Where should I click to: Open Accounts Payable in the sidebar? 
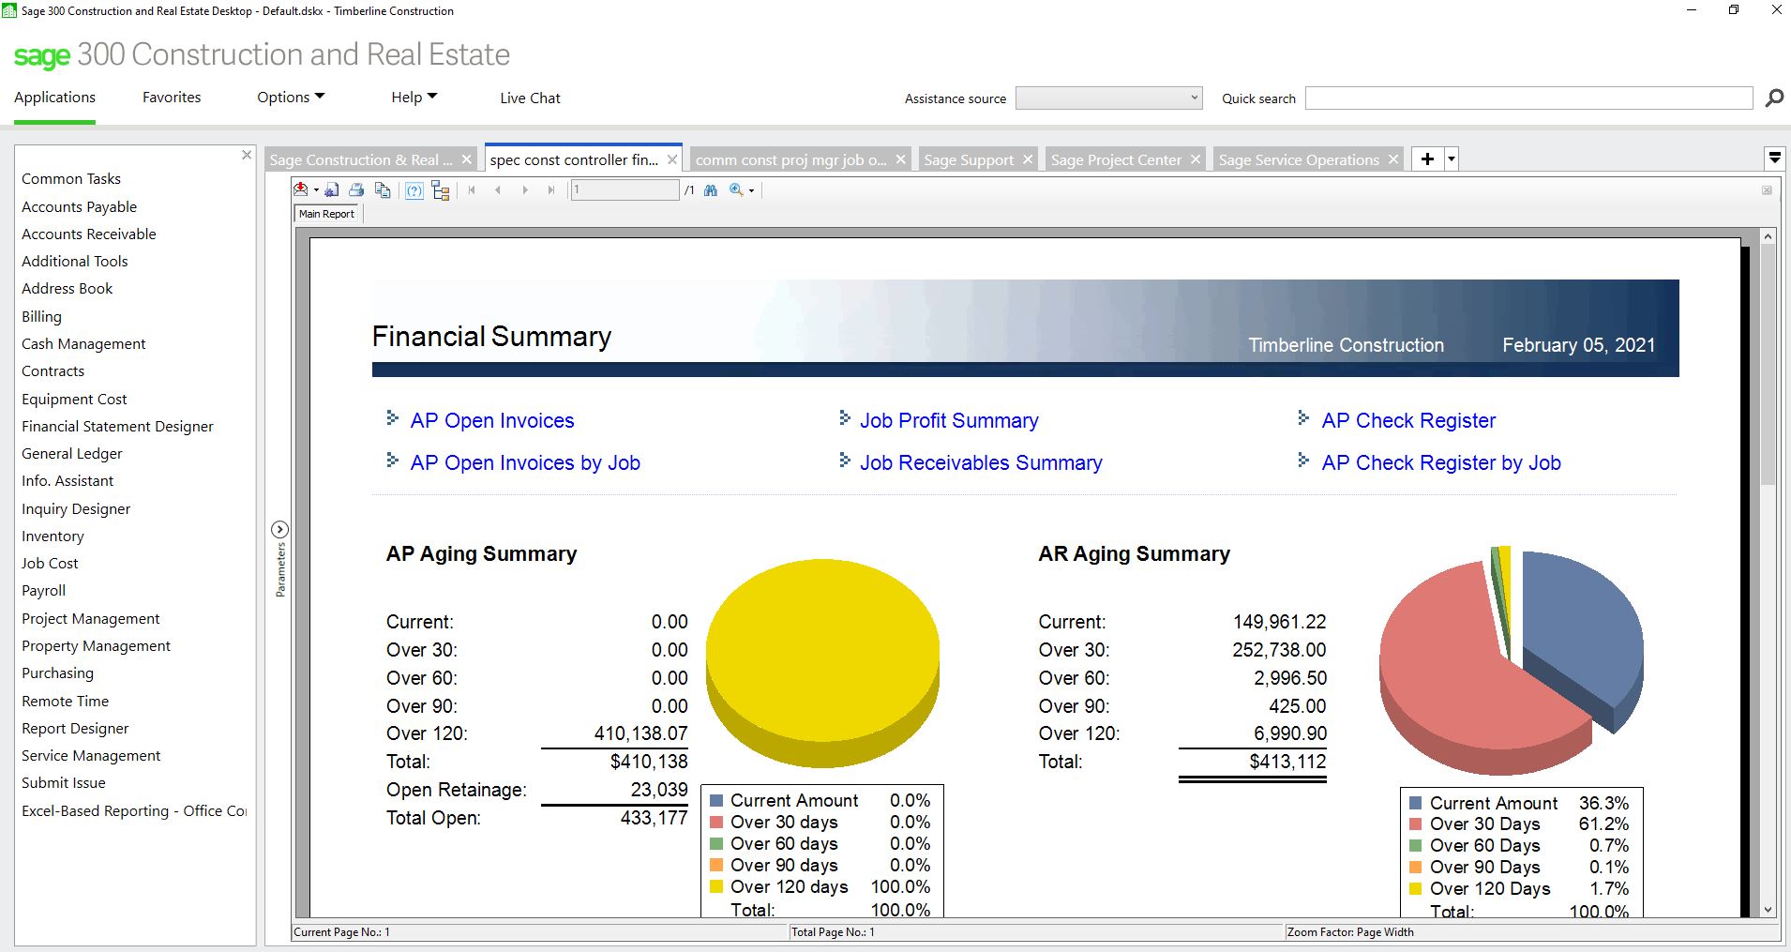pos(80,206)
